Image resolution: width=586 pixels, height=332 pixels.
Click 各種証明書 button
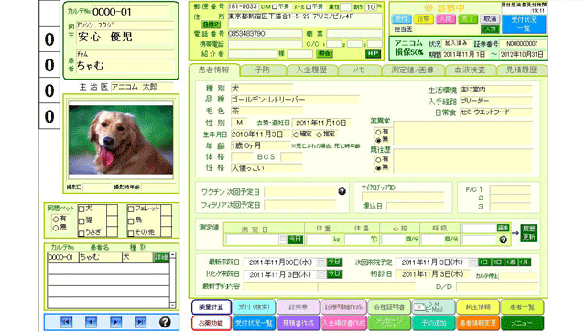(x=389, y=307)
